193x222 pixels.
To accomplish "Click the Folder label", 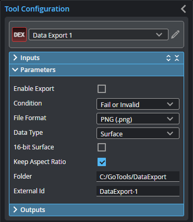I will [23, 177].
